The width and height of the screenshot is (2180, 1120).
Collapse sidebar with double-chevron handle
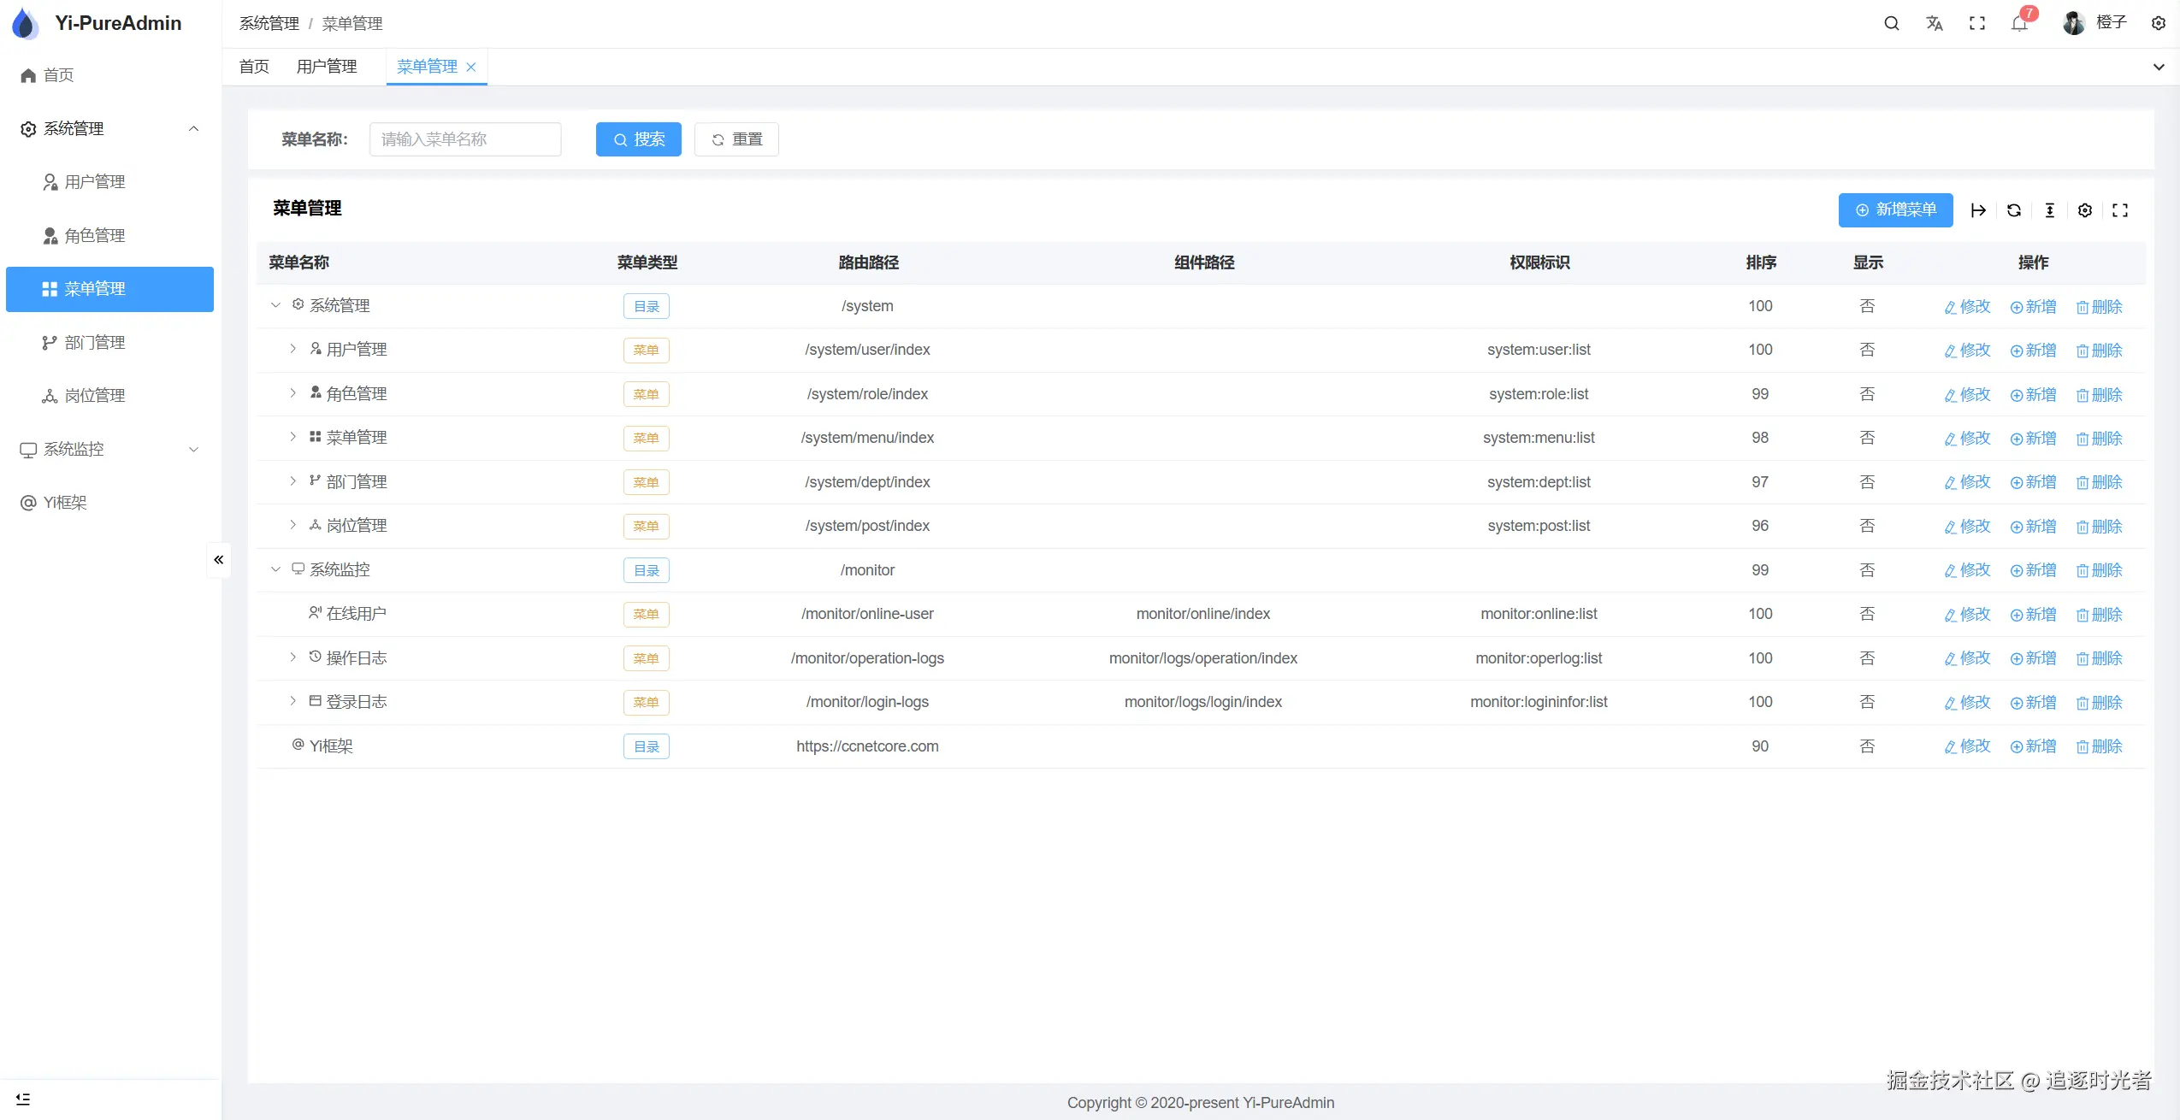point(219,560)
